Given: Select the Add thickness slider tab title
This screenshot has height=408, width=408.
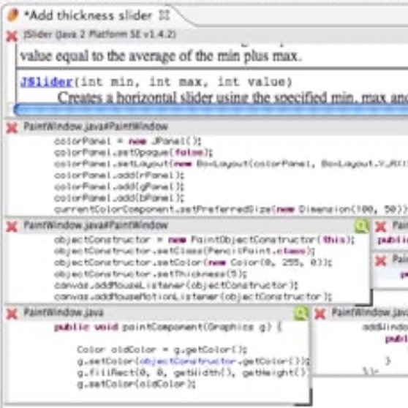Looking at the screenshot, I should [x=88, y=15].
